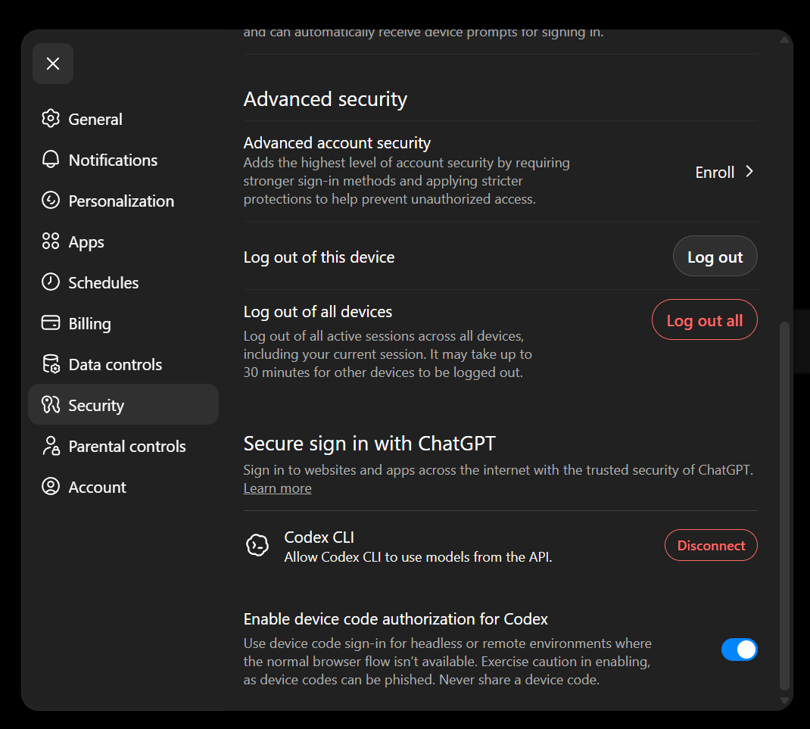Select the Security tab label
The width and height of the screenshot is (810, 729).
[x=96, y=406]
